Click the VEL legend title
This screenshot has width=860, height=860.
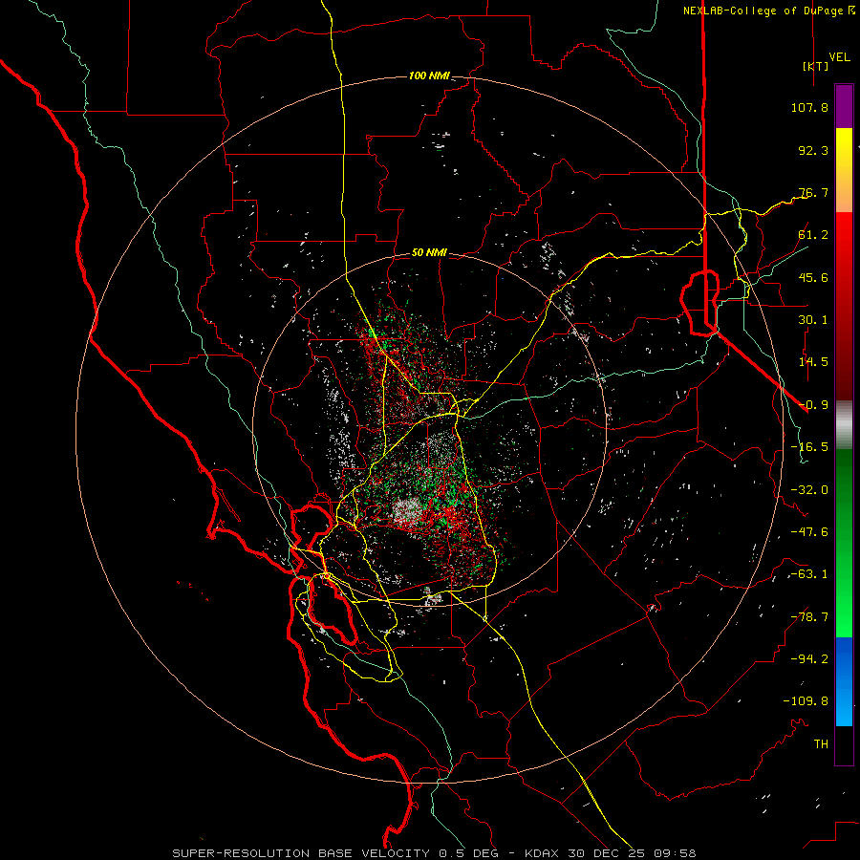tap(839, 57)
